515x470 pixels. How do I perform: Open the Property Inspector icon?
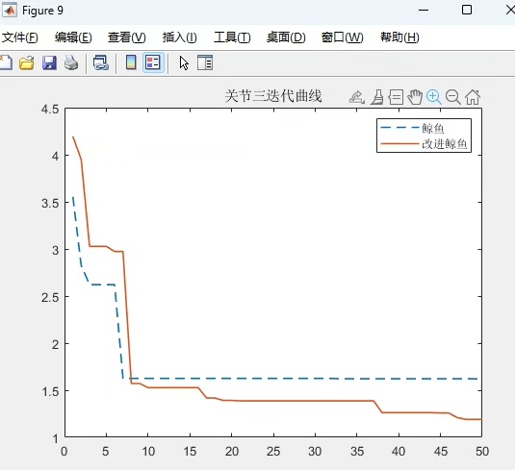tap(205, 62)
